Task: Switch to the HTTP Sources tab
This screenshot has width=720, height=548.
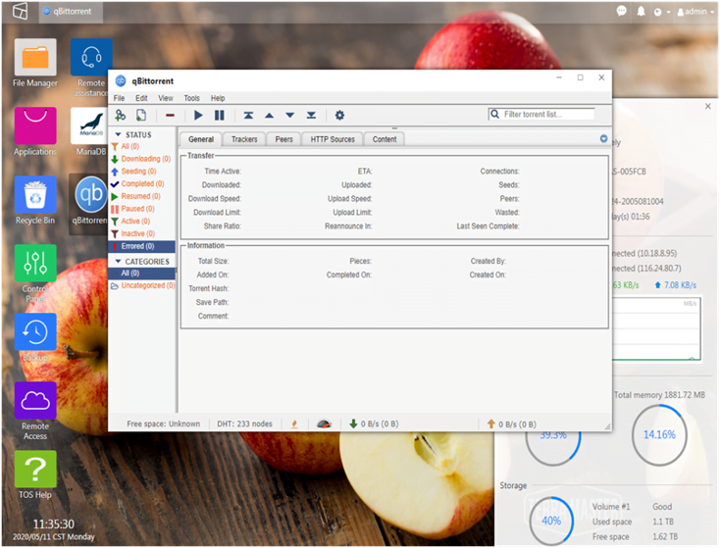Action: coord(333,139)
